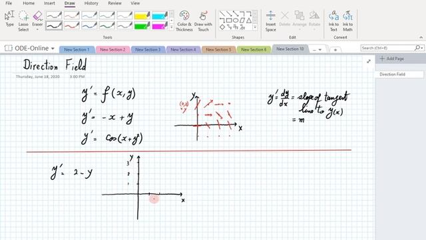Viewport: 426px width, 240px height.
Task: Pick the triangle shape
Action: (x=249, y=21)
